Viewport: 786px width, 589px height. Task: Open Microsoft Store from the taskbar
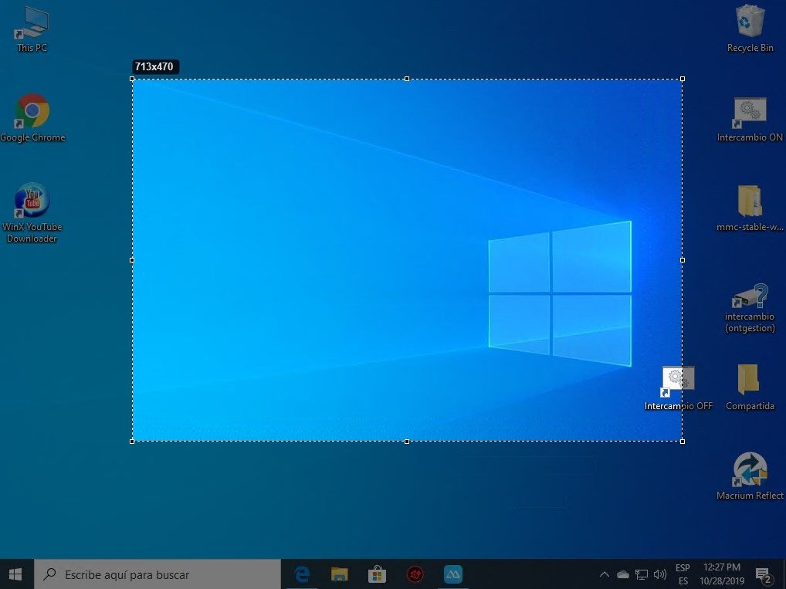pos(377,574)
